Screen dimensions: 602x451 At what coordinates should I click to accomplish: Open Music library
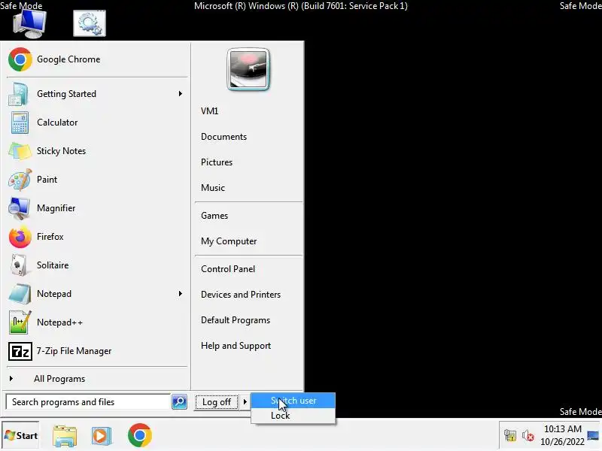click(x=213, y=188)
